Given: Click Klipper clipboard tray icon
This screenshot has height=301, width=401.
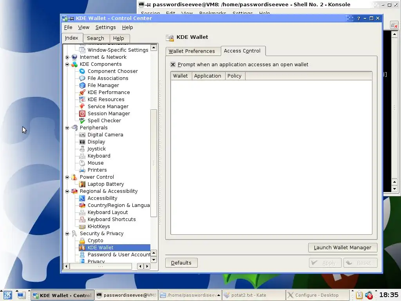Looking at the screenshot, I should pos(359,295).
